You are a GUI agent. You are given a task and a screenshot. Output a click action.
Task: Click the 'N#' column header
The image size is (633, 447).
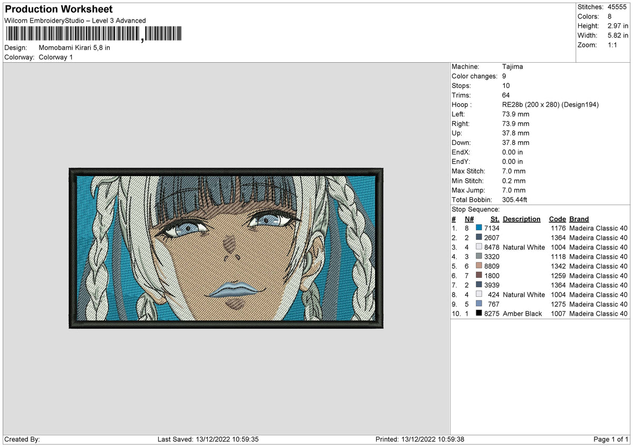click(469, 219)
